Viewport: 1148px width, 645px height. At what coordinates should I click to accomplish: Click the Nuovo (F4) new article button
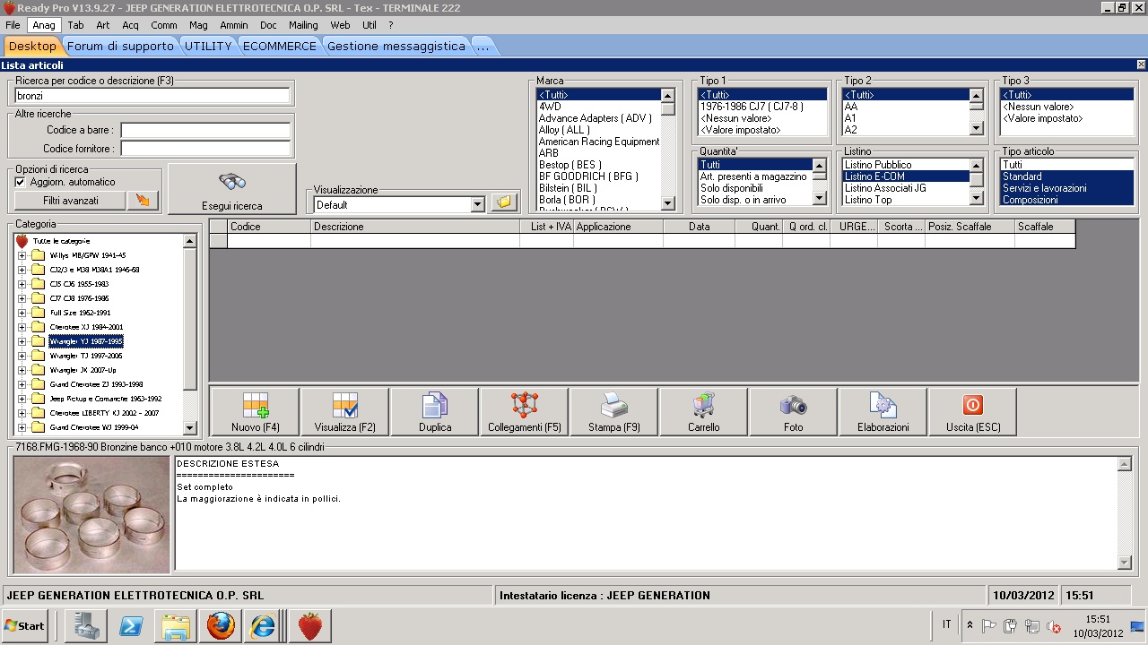click(255, 412)
